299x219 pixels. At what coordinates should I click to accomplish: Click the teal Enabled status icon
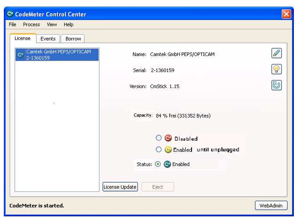pos(167,164)
